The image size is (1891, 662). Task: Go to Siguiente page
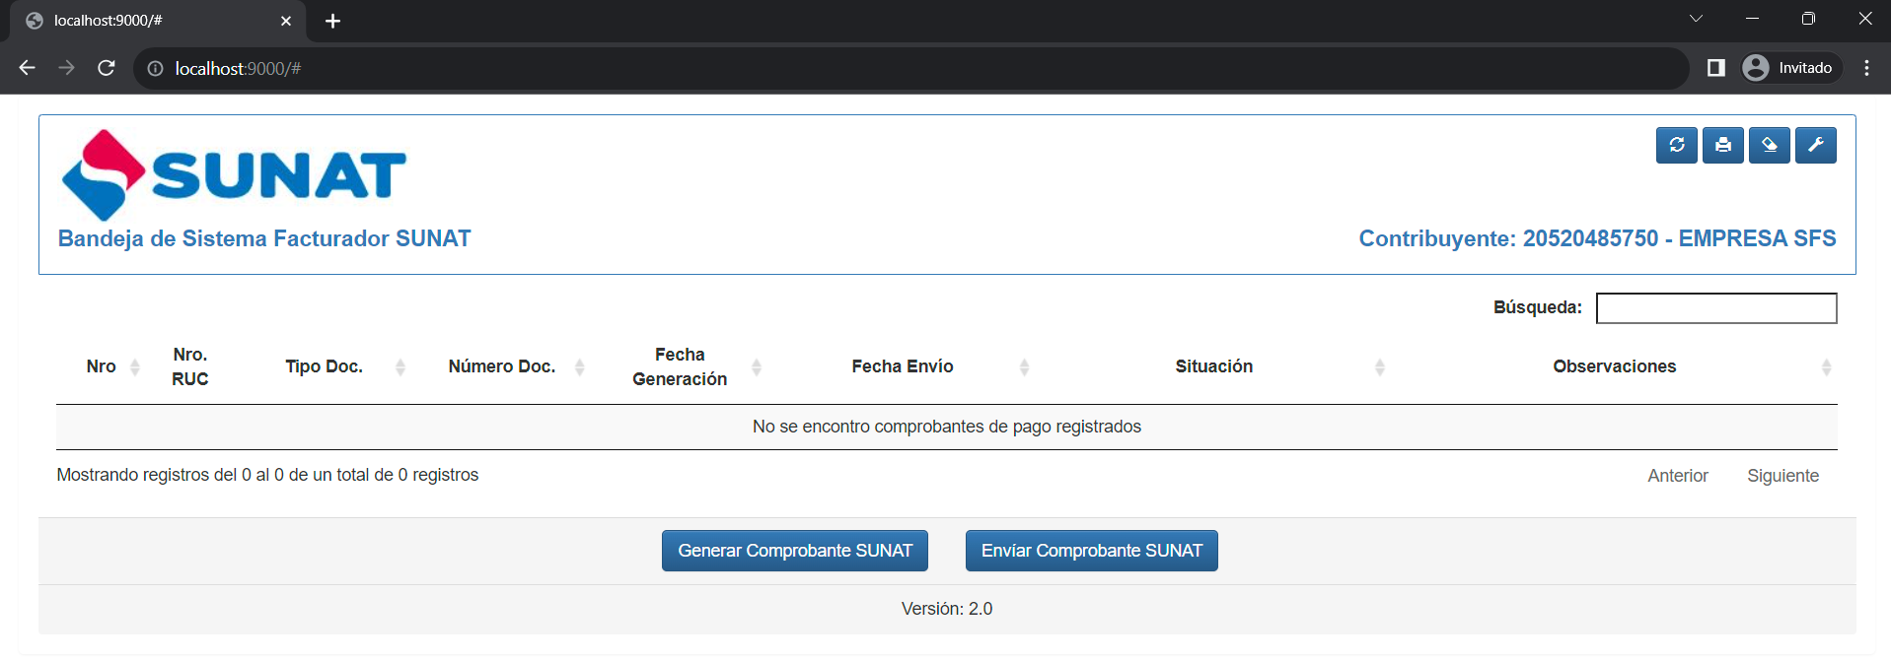click(1782, 476)
